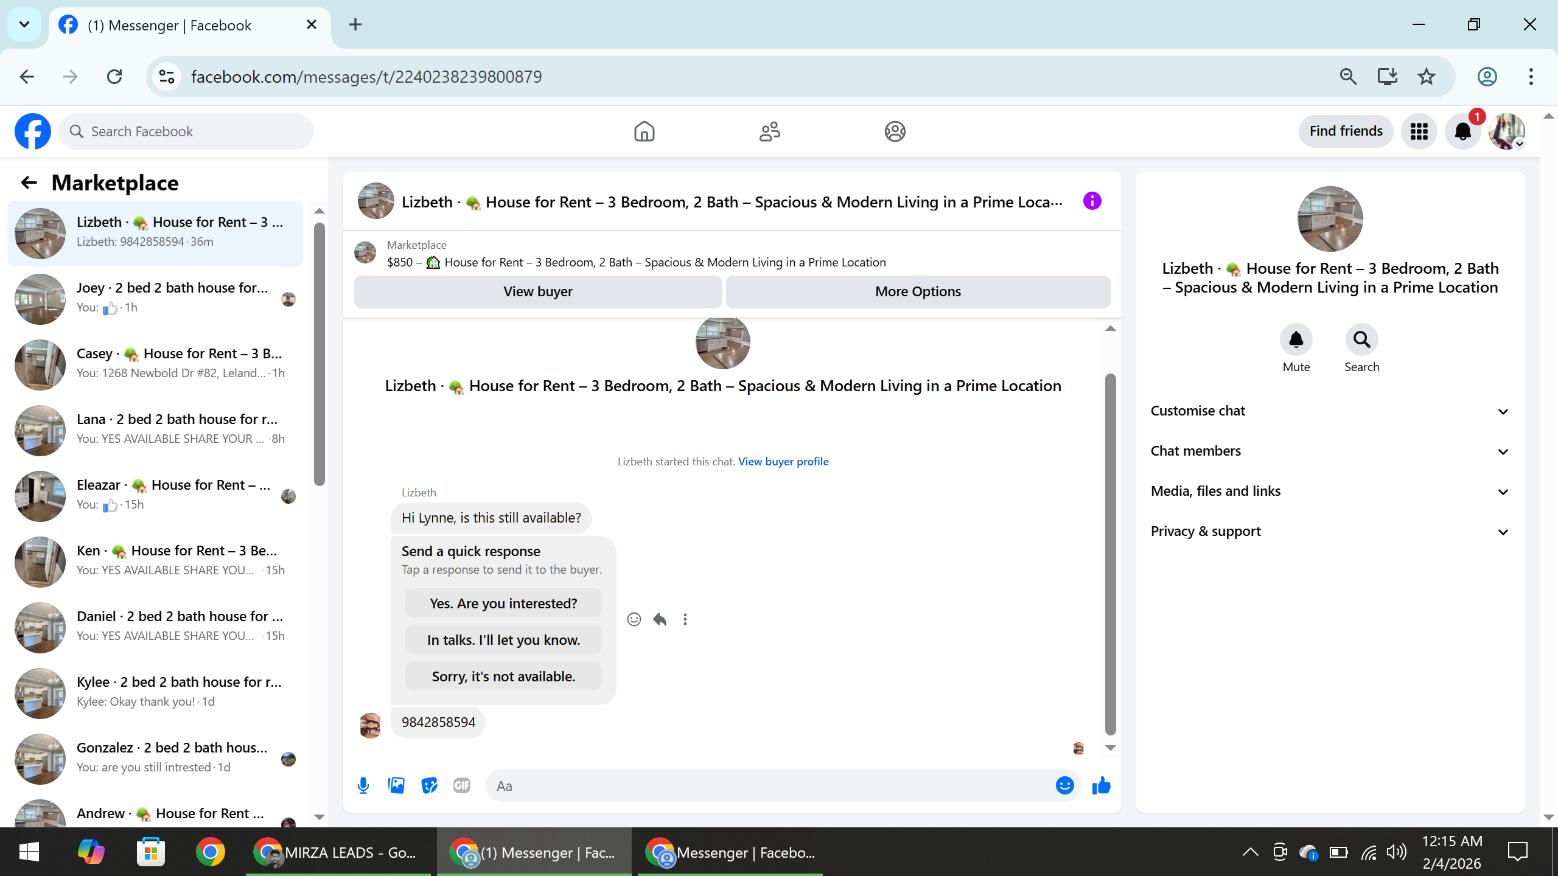Click the voice clip microphone icon
Image resolution: width=1558 pixels, height=876 pixels.
point(363,785)
